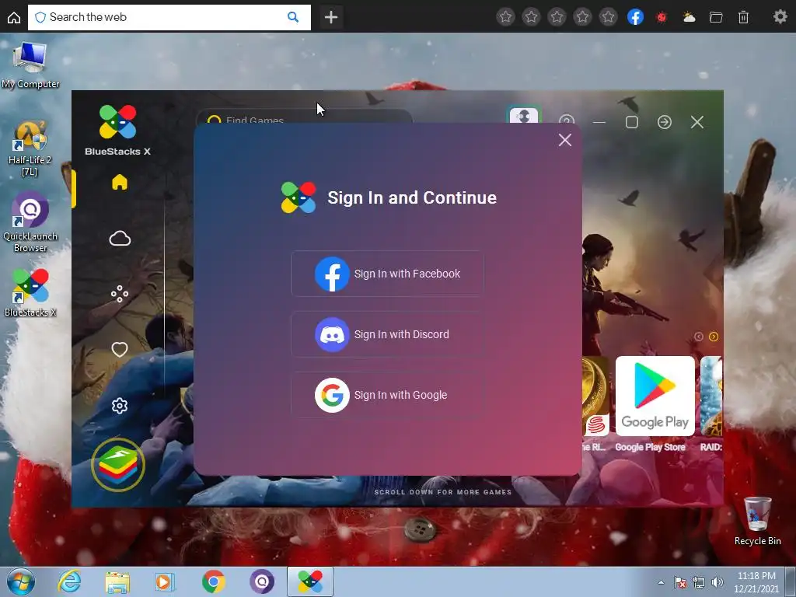
Task: Close the Sign In and Continue dialog
Action: tap(565, 140)
